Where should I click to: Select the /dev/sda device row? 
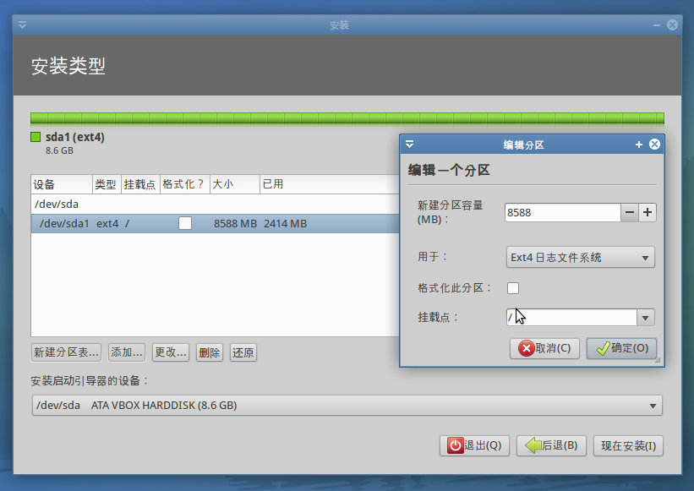click(x=215, y=205)
